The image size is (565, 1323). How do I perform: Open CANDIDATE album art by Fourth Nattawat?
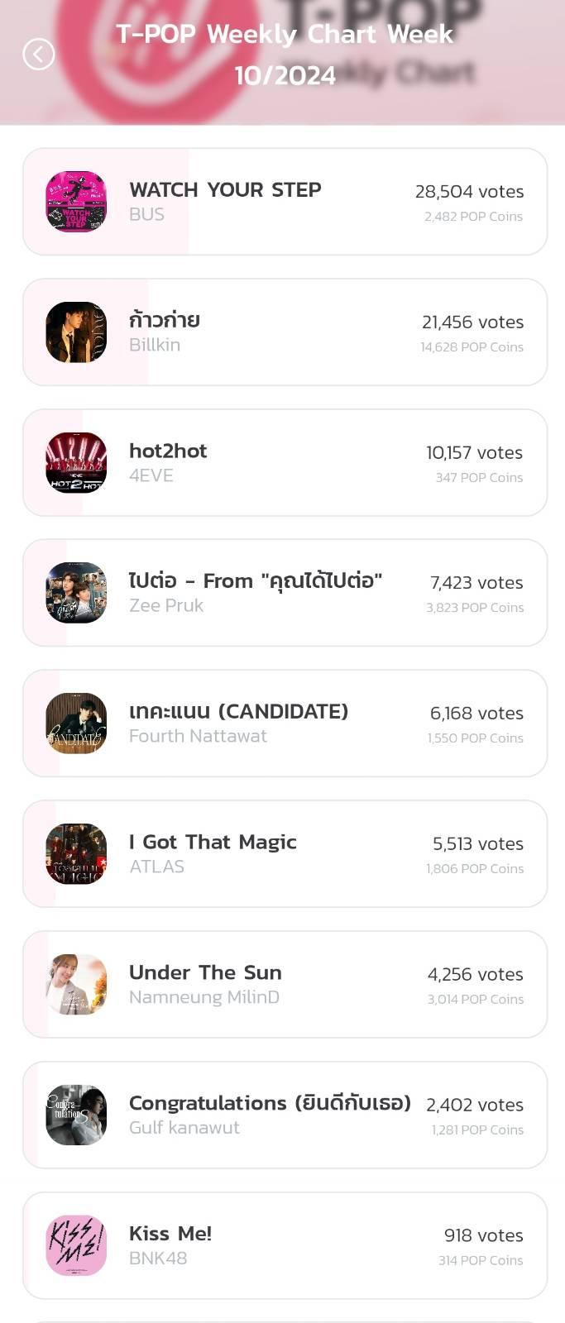click(76, 724)
